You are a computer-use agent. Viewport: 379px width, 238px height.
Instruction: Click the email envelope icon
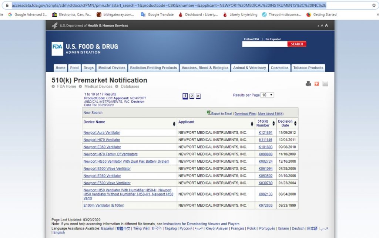tap(325, 84)
